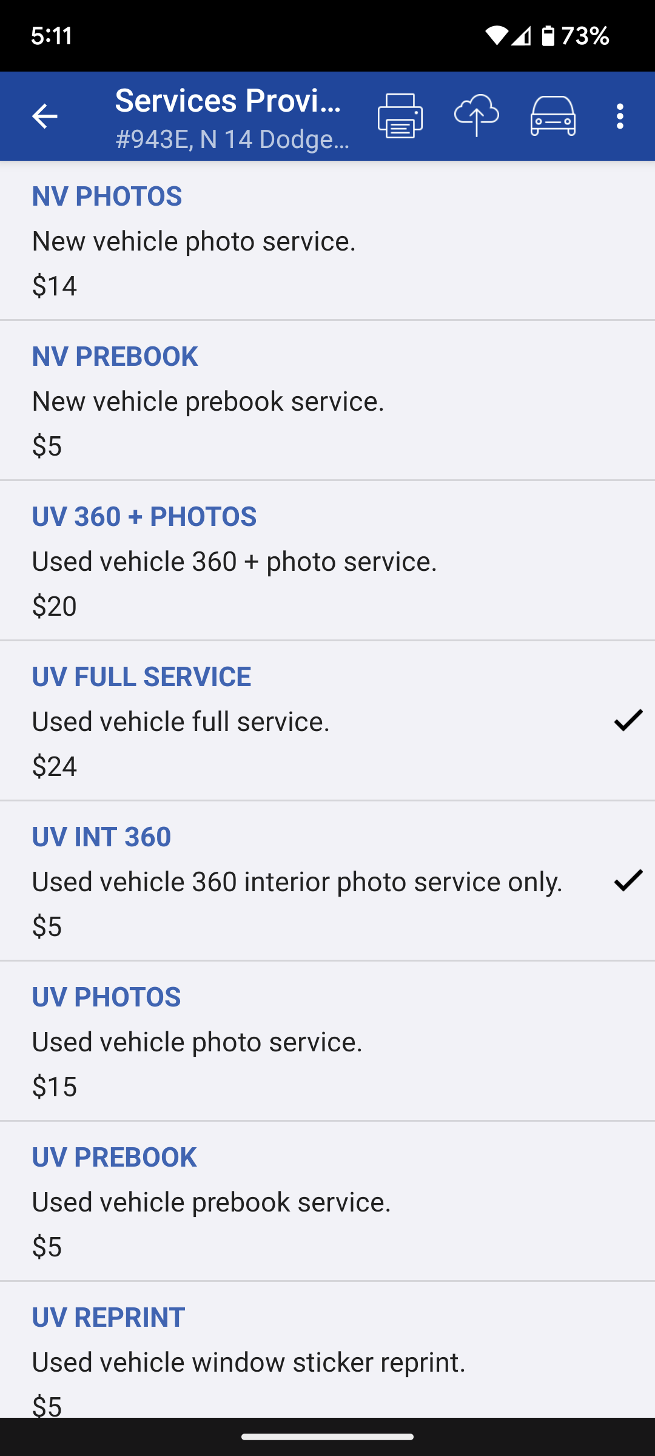Image resolution: width=655 pixels, height=1456 pixels.
Task: Tap the cellular signal status icon
Action: (521, 36)
